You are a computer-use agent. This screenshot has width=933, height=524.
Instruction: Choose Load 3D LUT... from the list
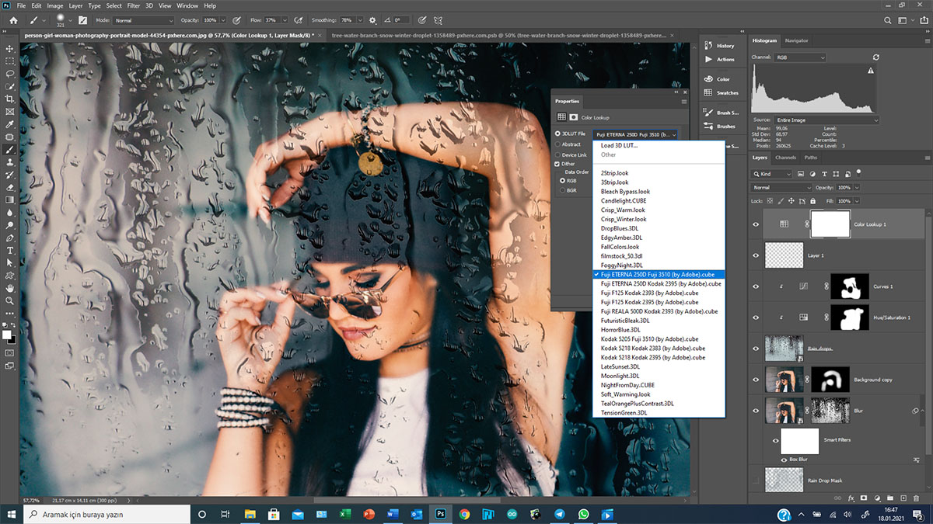coord(619,145)
